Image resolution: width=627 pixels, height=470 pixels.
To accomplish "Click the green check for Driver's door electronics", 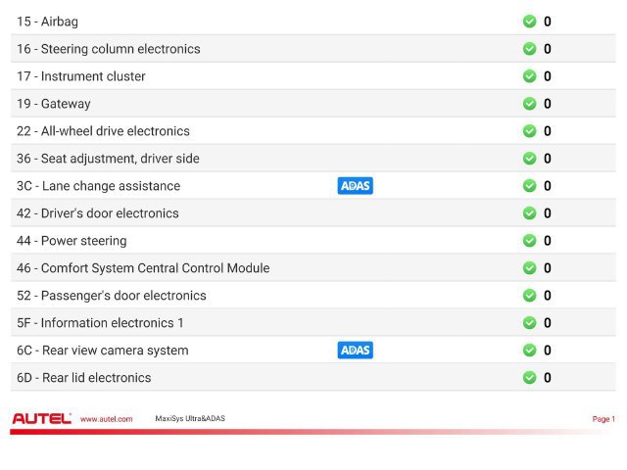I will click(x=529, y=213).
